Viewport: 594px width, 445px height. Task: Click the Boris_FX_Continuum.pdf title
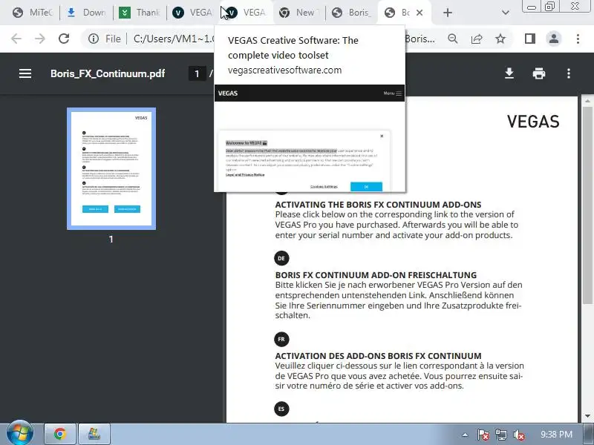108,73
